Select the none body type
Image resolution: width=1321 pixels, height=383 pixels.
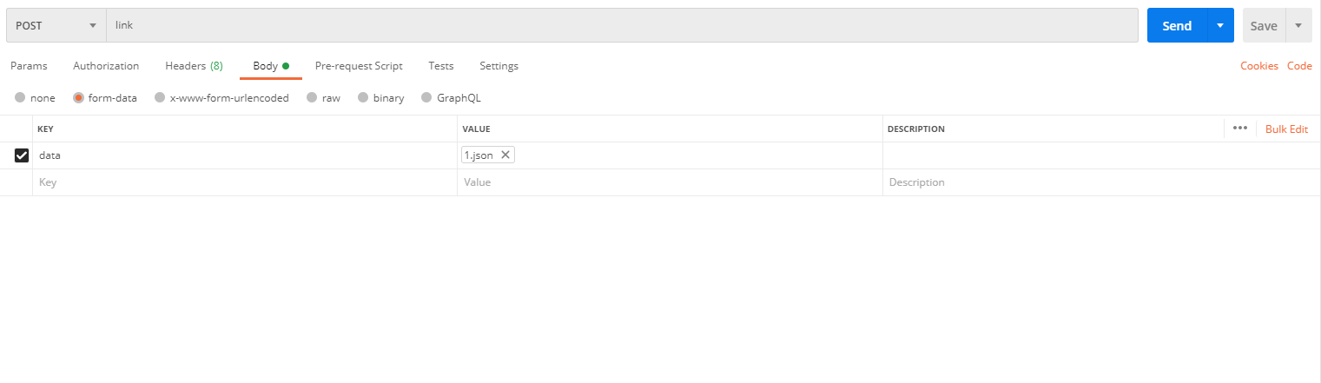click(x=20, y=98)
